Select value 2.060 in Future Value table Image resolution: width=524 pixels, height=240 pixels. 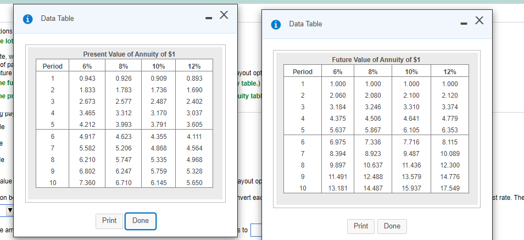pyautogui.click(x=338, y=96)
